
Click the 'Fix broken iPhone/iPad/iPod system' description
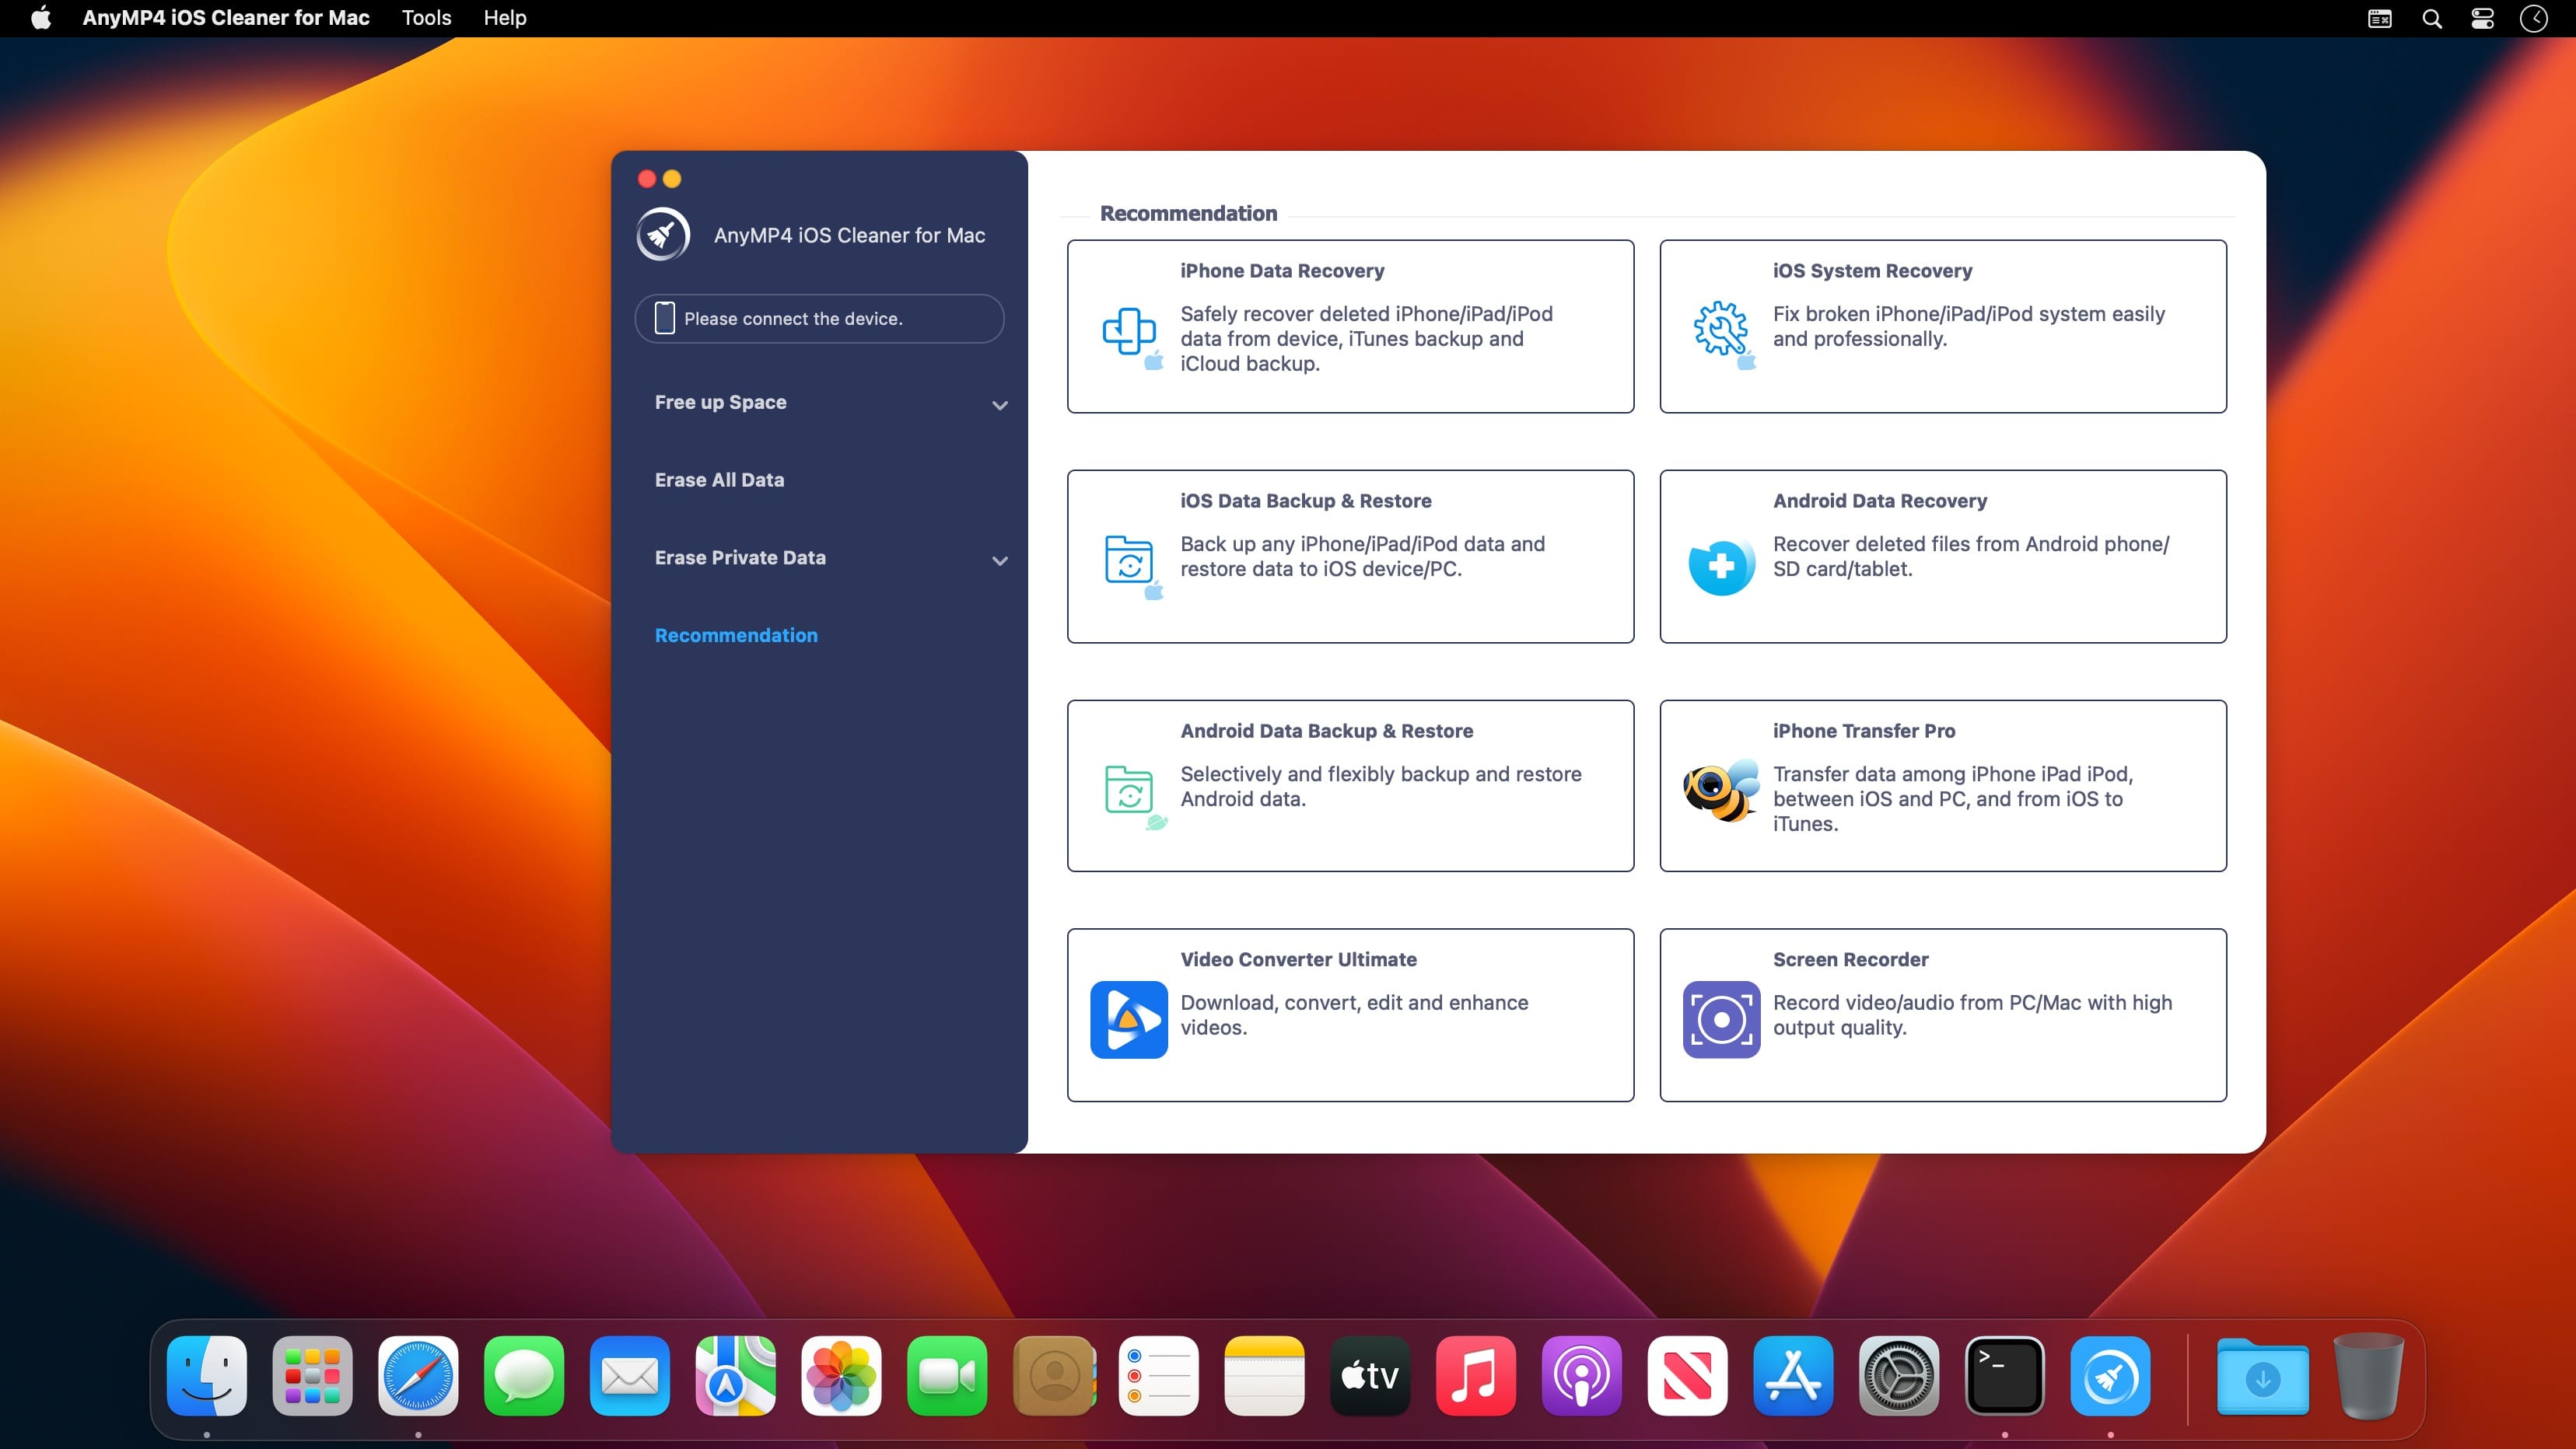pyautogui.click(x=1968, y=326)
